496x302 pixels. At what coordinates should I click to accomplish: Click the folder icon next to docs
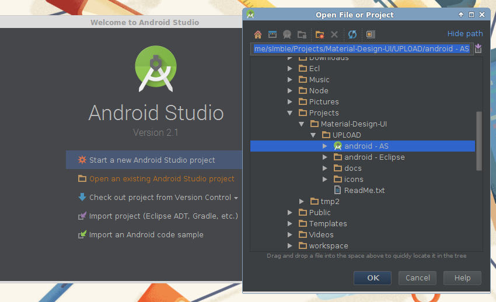[338, 168]
